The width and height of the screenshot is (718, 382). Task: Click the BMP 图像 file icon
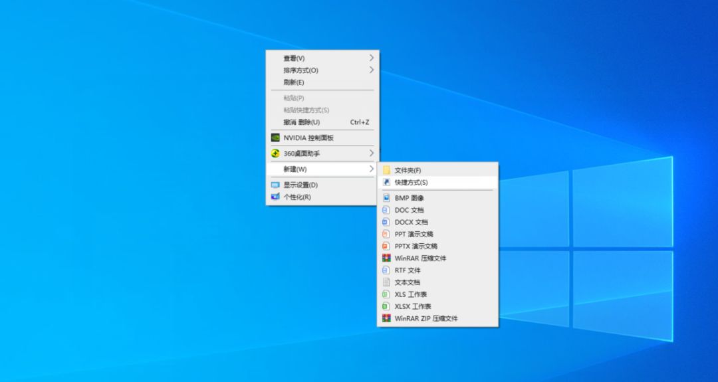point(386,198)
